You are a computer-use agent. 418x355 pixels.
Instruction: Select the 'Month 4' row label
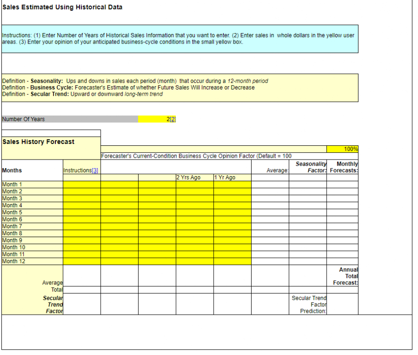pos(12,205)
